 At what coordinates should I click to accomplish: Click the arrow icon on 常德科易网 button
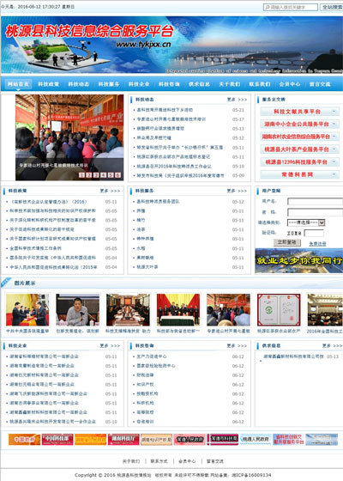coord(334,174)
